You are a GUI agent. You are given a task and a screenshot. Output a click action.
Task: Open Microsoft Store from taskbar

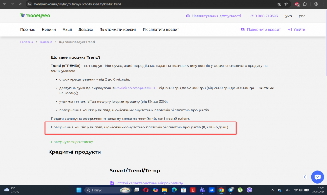[x=184, y=190]
